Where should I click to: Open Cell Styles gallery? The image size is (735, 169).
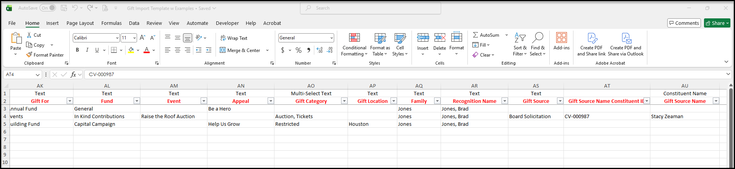pyautogui.click(x=400, y=44)
